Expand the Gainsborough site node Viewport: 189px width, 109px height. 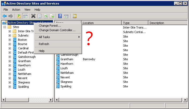[10, 57]
